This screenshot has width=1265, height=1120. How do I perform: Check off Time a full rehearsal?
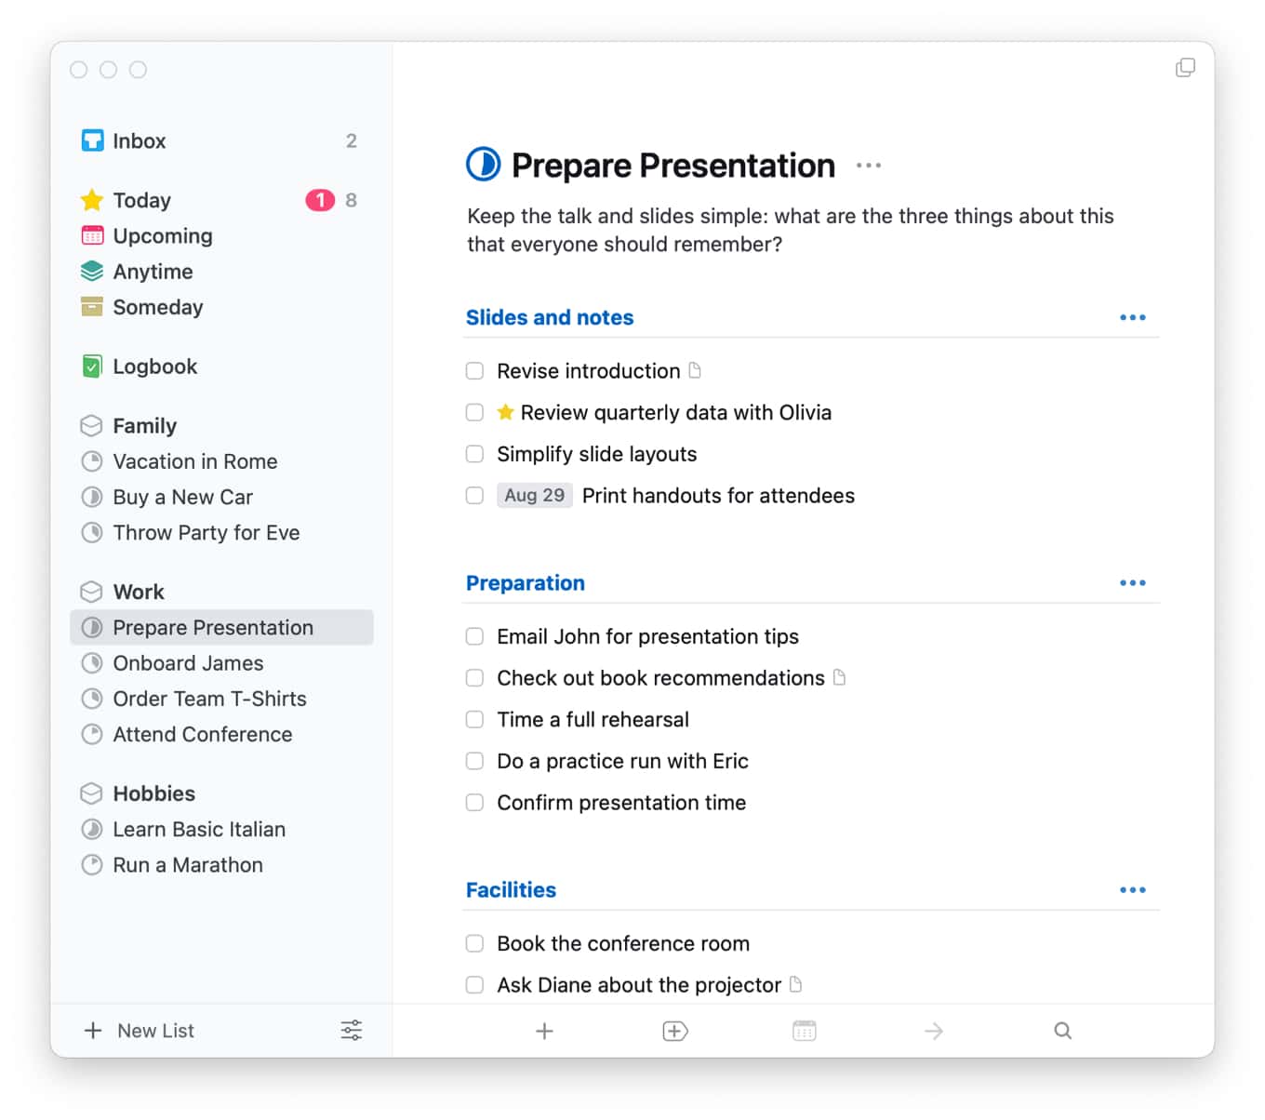coord(475,720)
